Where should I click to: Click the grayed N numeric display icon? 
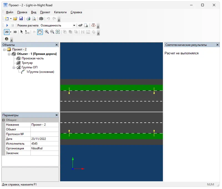point(83,32)
